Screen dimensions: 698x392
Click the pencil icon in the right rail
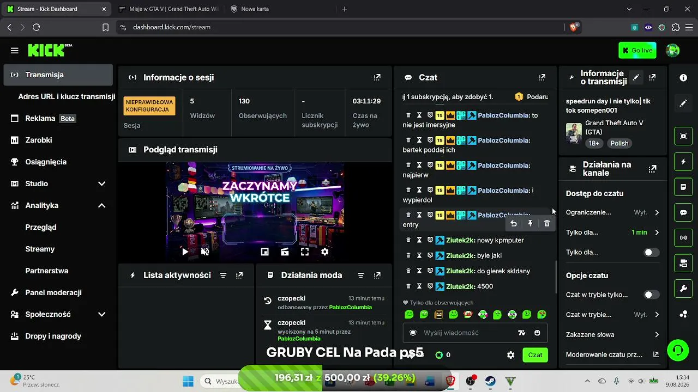[683, 103]
